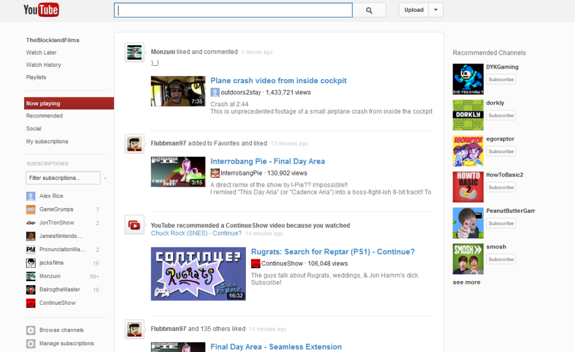This screenshot has height=352, width=575.
Task: Open the GameGrumps subscription name
Action: [56, 209]
